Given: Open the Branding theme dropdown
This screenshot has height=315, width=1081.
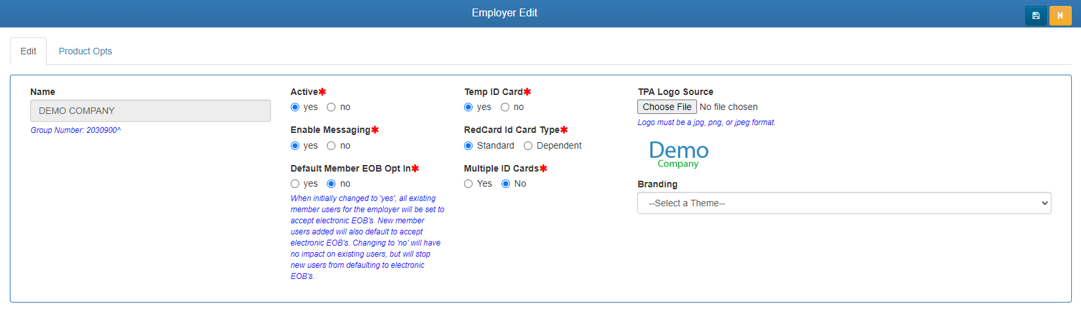Looking at the screenshot, I should pos(844,203).
